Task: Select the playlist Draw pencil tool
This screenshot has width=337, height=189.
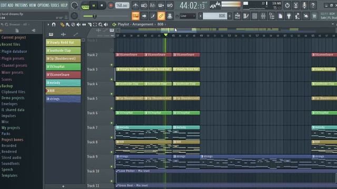Action: pyautogui.click(x=62, y=25)
